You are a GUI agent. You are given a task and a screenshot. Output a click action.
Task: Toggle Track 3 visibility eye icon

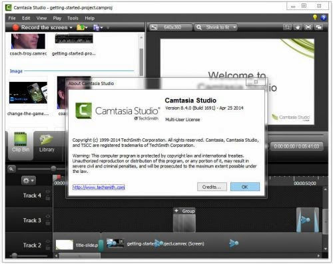pos(48,216)
